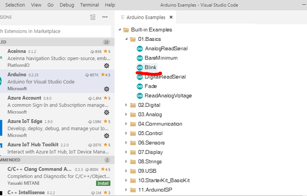The width and height of the screenshot is (307, 196).
Task: Open the Terminal menu
Action: 89,5
